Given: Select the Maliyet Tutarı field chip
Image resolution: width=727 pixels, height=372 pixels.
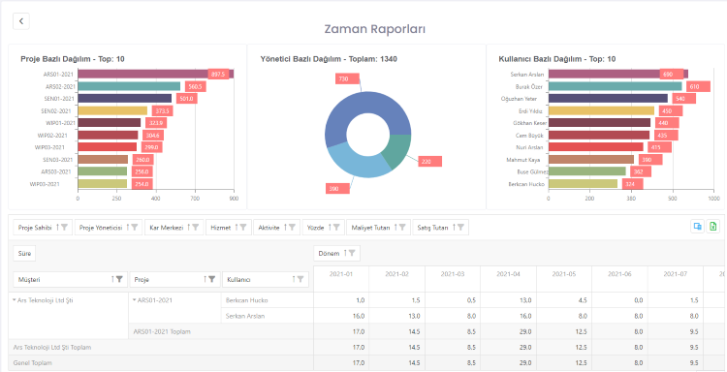Looking at the screenshot, I should (378, 228).
